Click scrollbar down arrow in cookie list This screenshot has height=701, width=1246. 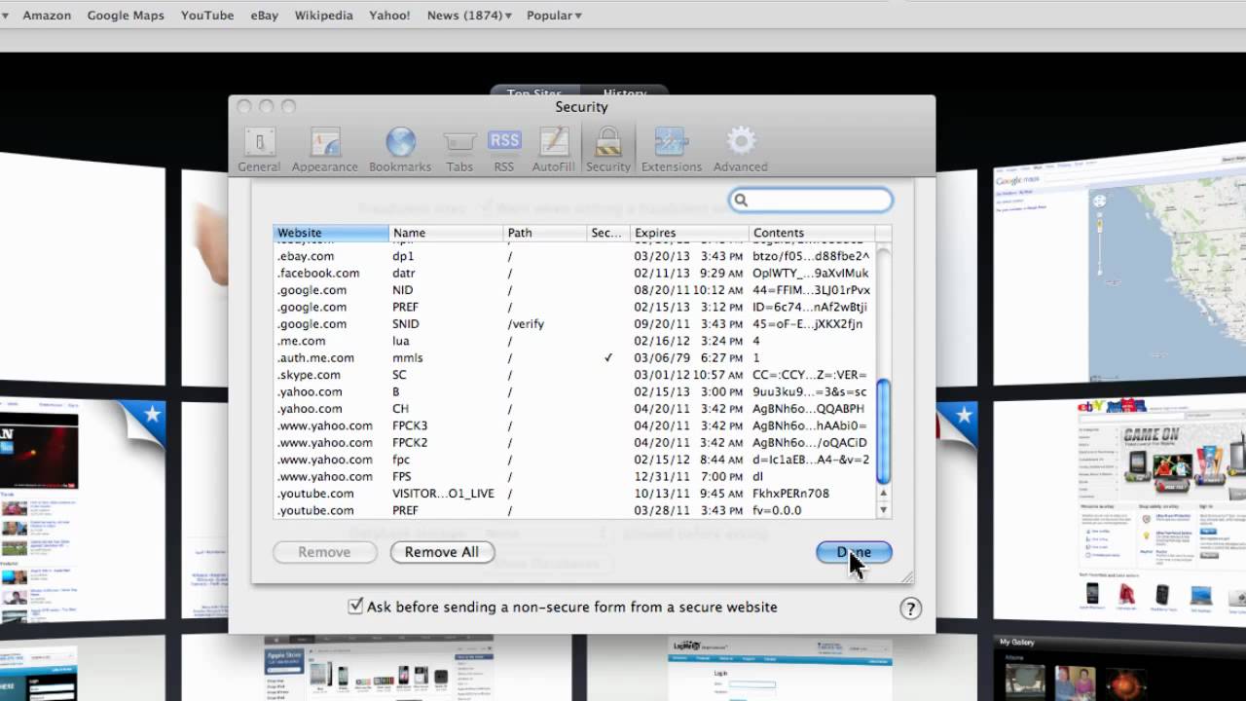884,510
